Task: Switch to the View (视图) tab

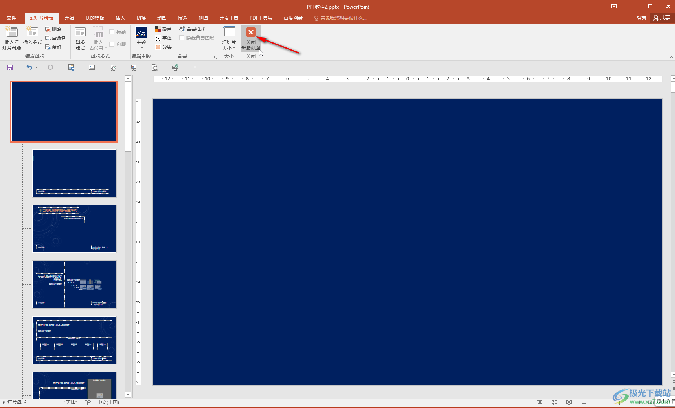Action: [x=203, y=18]
